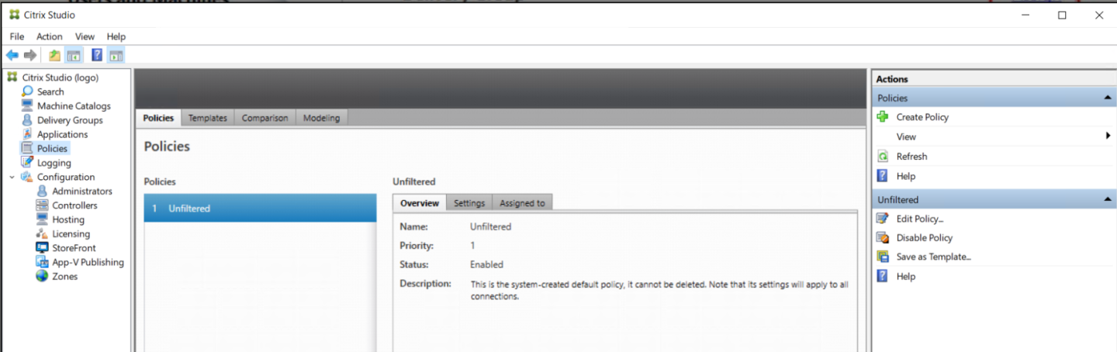Click the back arrow toolbar icon
This screenshot has width=1117, height=352.
[x=12, y=55]
